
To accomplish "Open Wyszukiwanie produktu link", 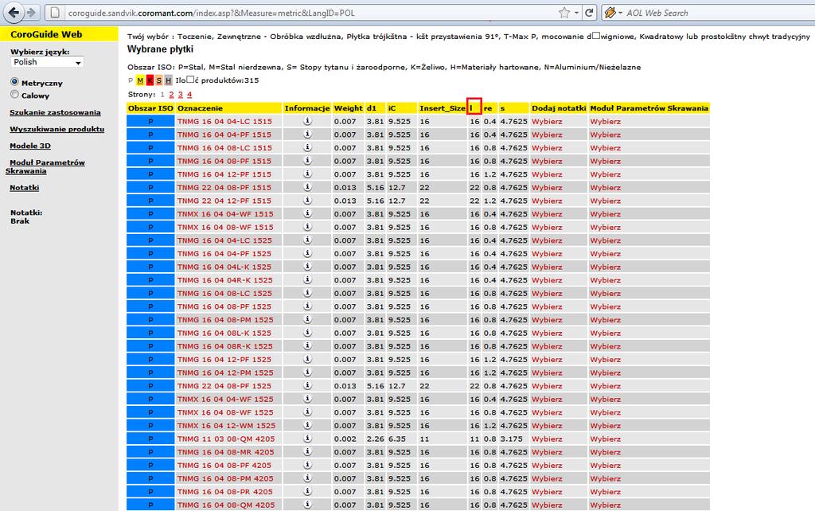I will click(57, 129).
